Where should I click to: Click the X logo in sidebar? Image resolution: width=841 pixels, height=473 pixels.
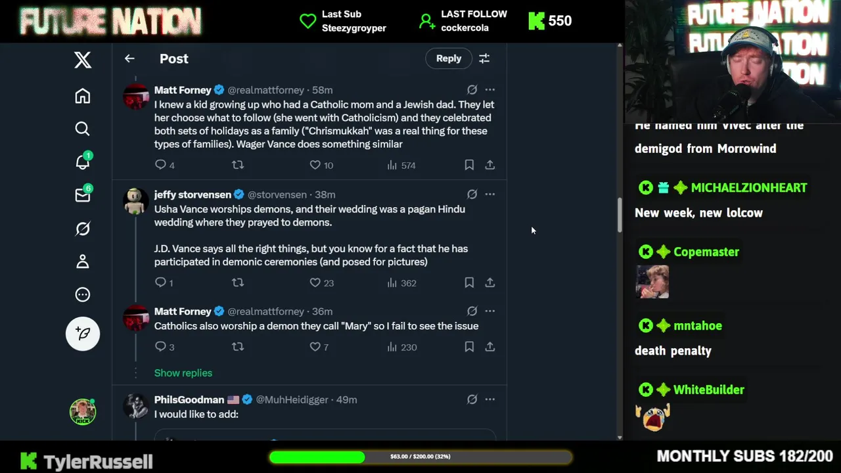point(82,60)
